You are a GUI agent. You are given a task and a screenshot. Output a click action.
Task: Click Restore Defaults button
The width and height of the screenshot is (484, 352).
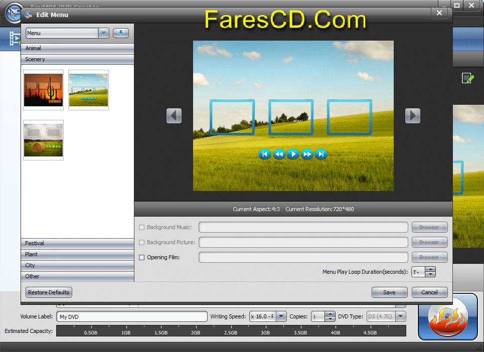pos(49,292)
